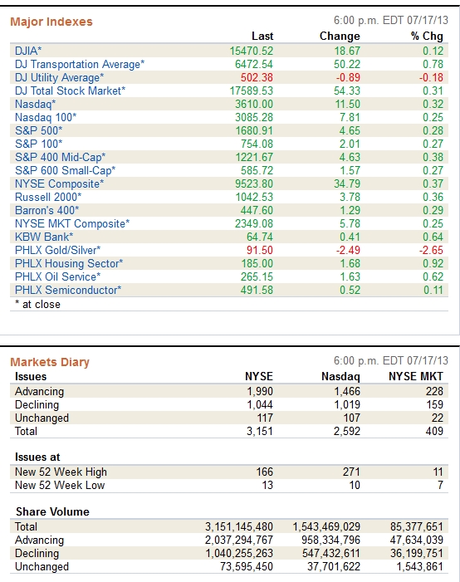Open DJ Transportation Average link
Screen dimensions: 460x582
tap(80, 64)
